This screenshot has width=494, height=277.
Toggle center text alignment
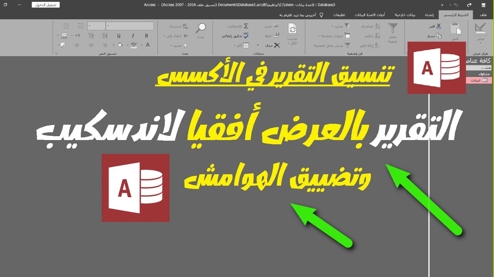[x=91, y=45]
